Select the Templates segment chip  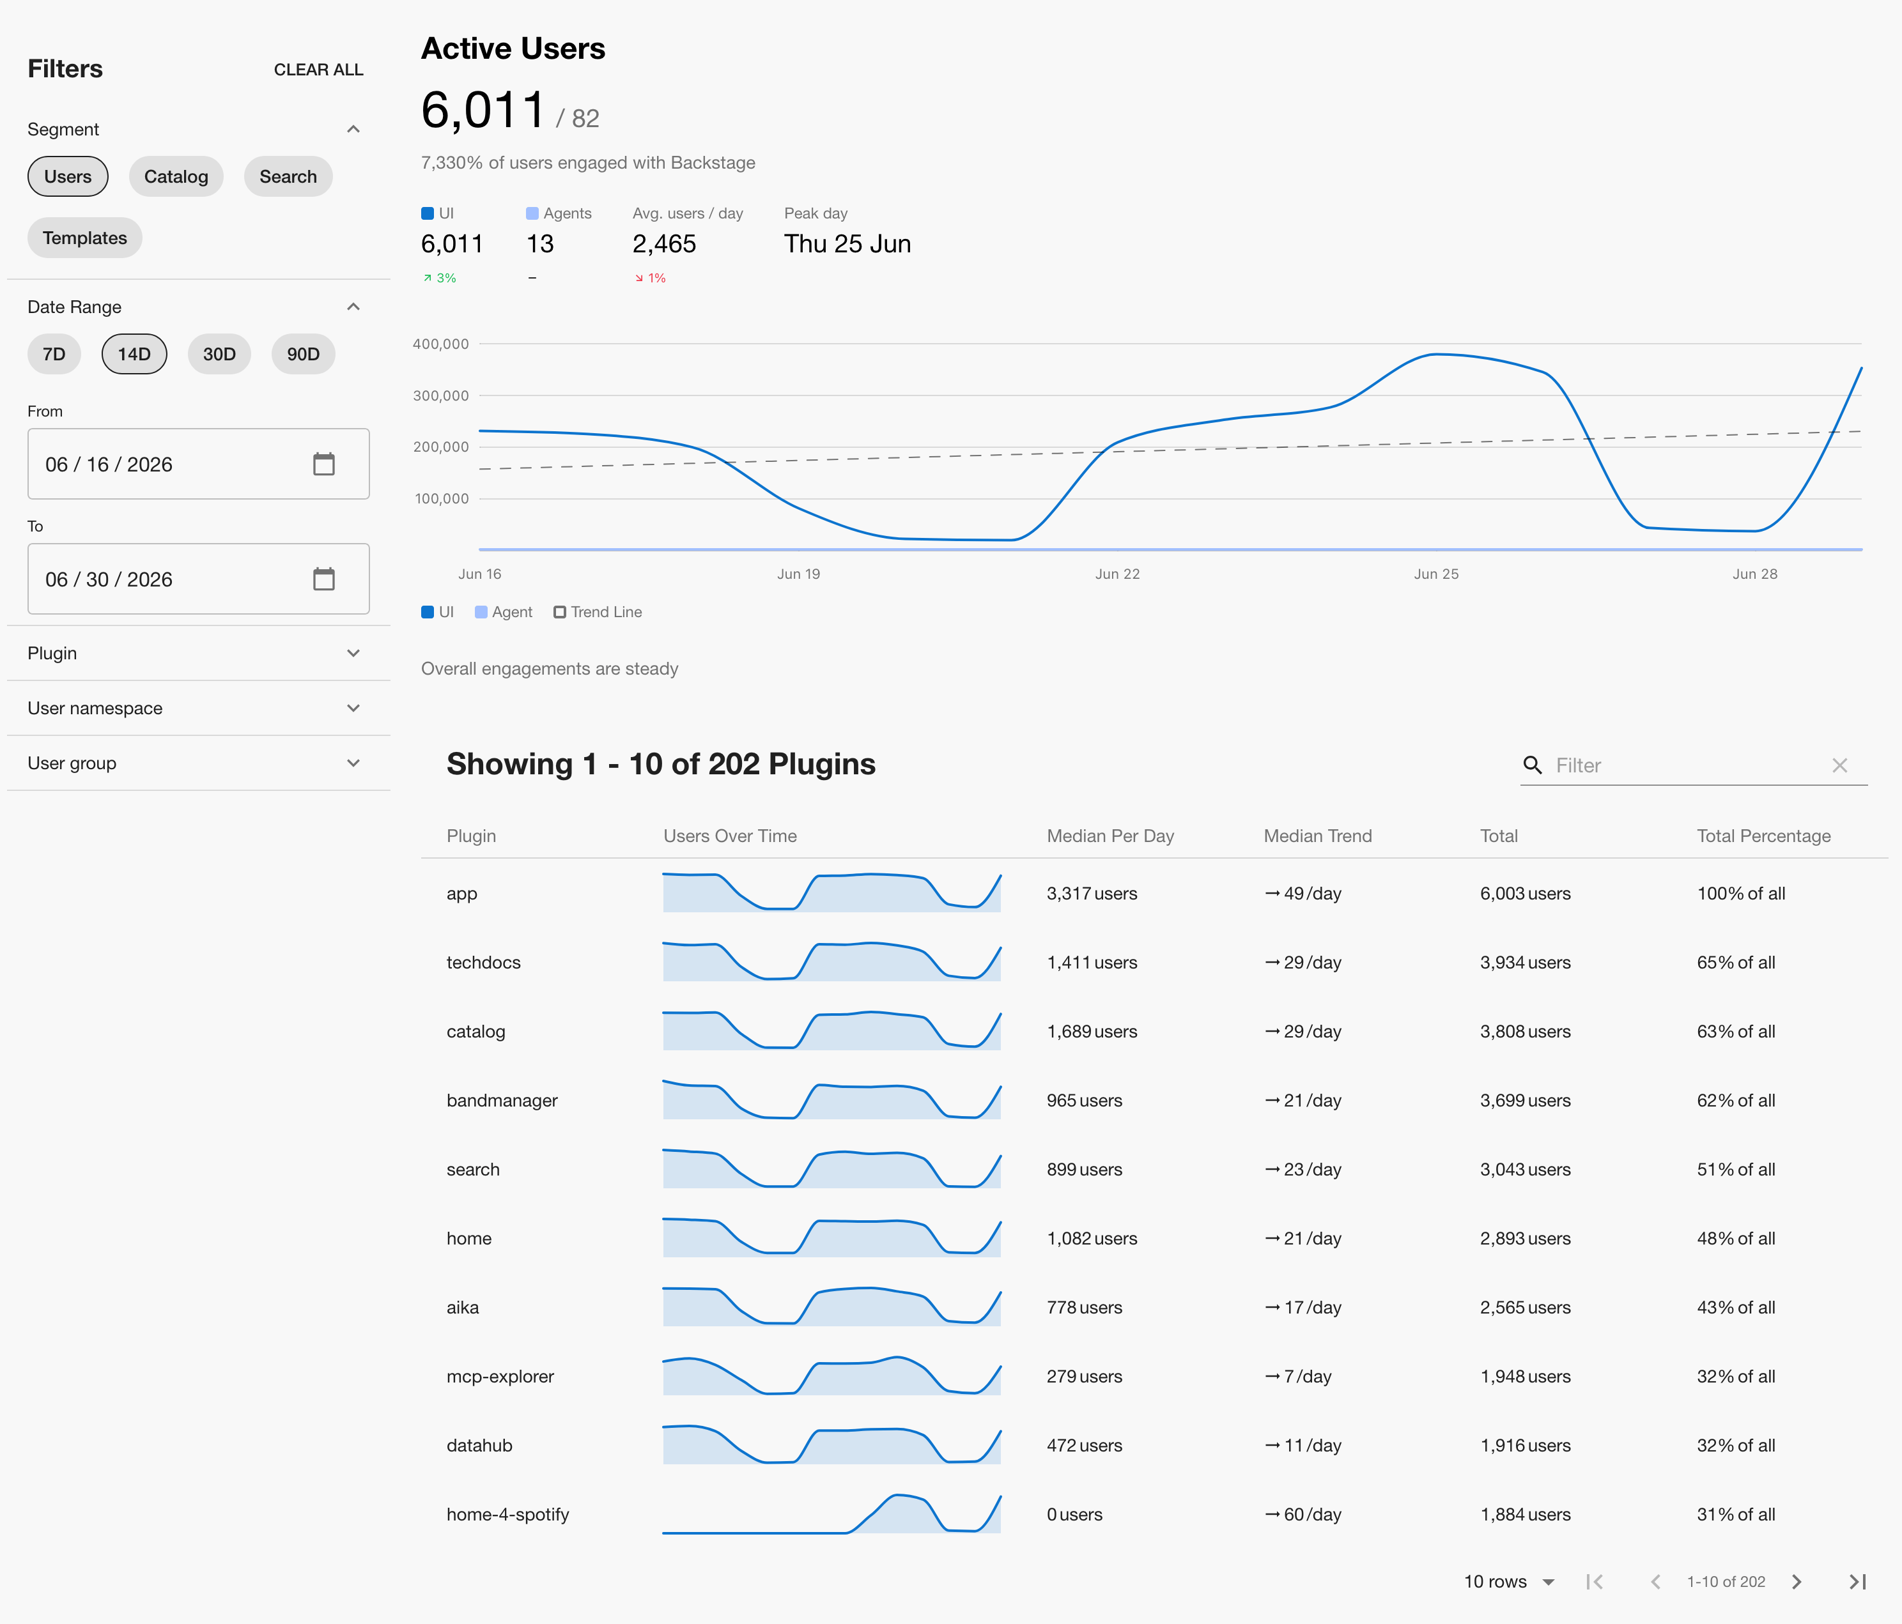(x=84, y=238)
